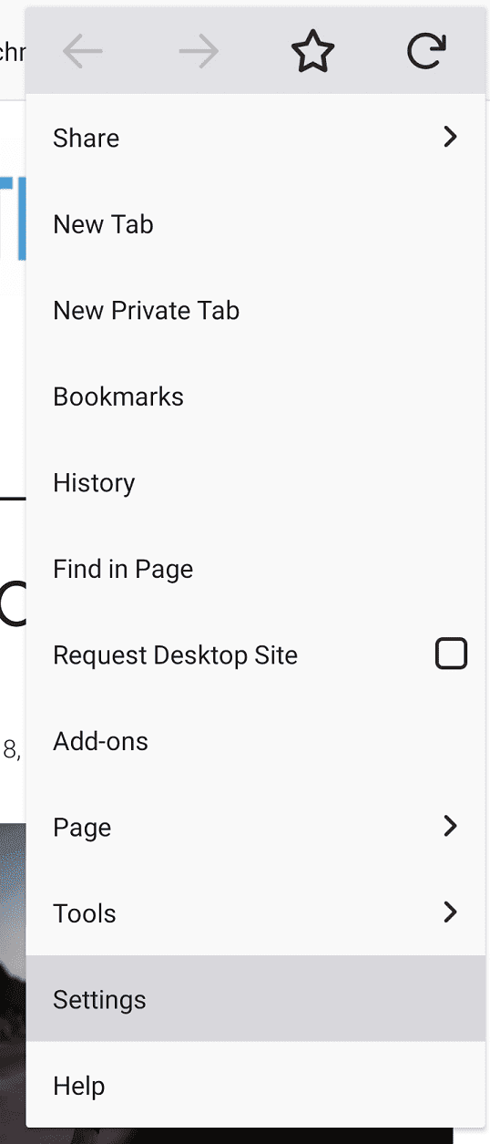This screenshot has width=490, height=1144.
Task: Expand the Share submenu chevron
Action: tap(450, 137)
